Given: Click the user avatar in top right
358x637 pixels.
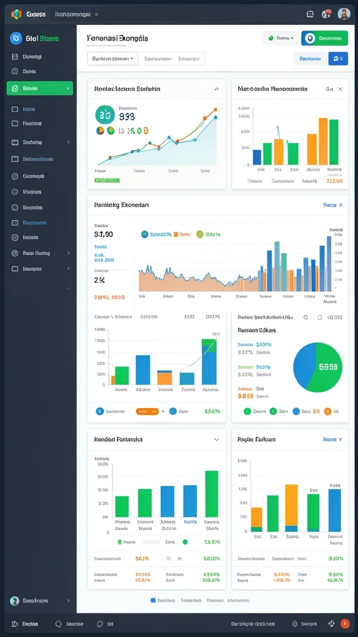Looking at the screenshot, I should click(344, 14).
